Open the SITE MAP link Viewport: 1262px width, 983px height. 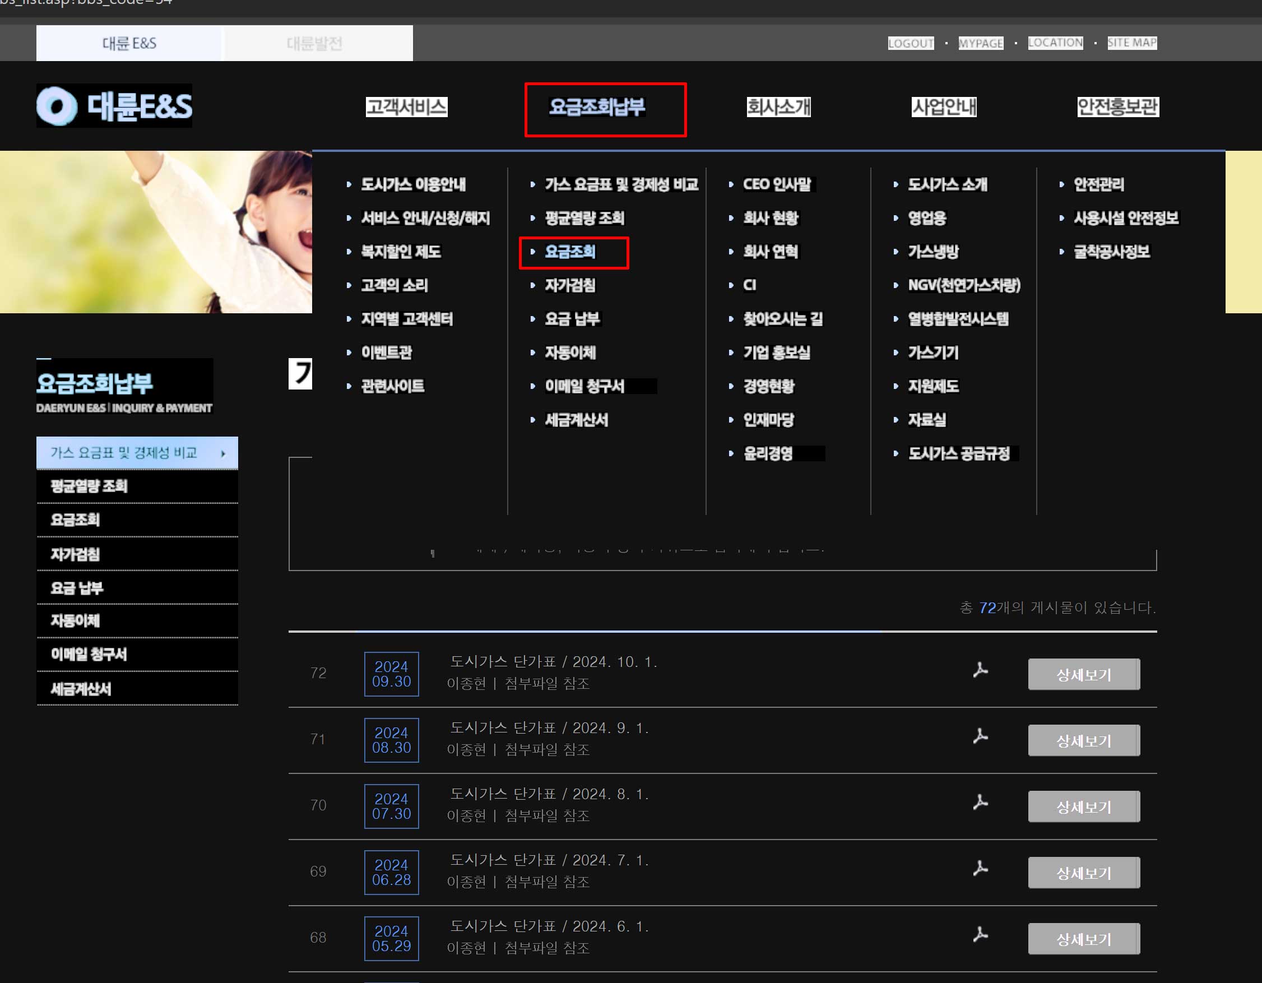1131,43
